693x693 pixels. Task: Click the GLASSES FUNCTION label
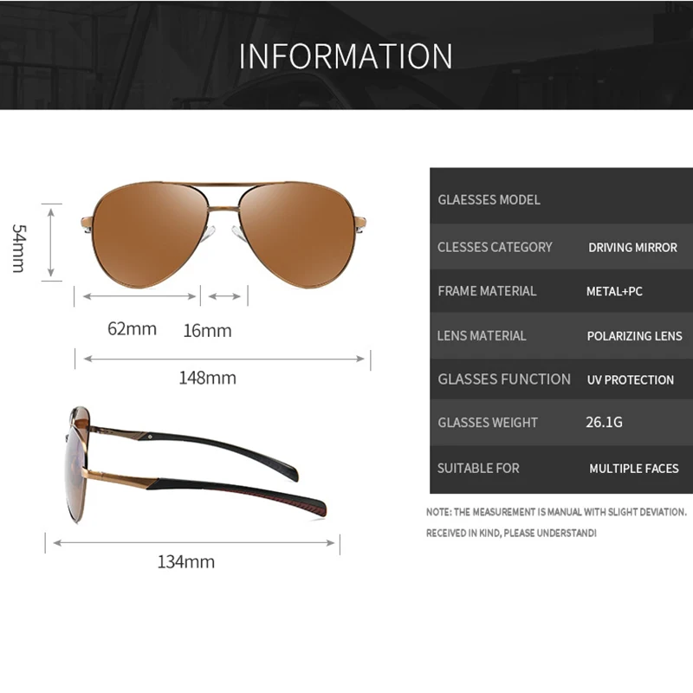point(504,379)
